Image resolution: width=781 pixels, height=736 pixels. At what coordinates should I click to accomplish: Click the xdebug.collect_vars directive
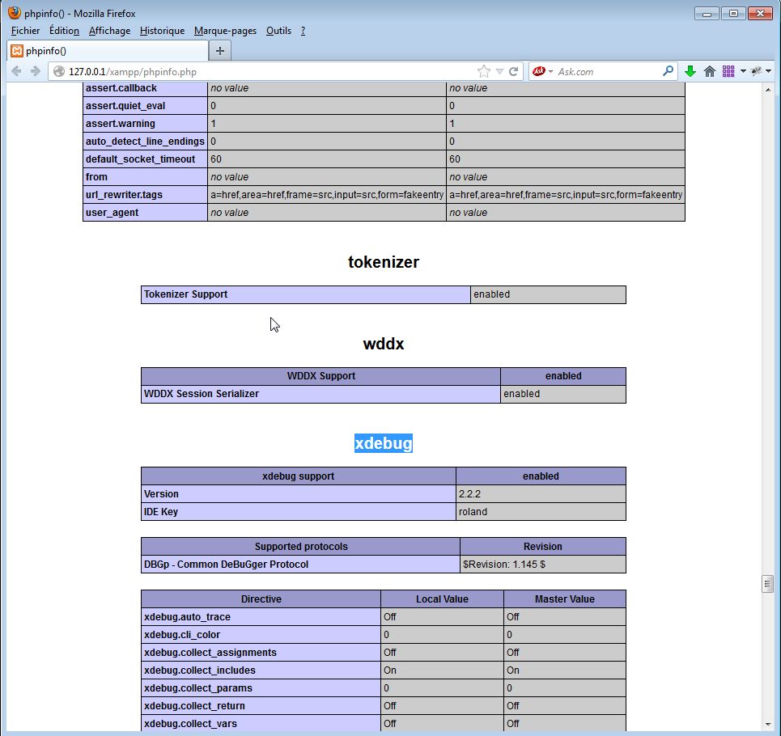[261, 724]
